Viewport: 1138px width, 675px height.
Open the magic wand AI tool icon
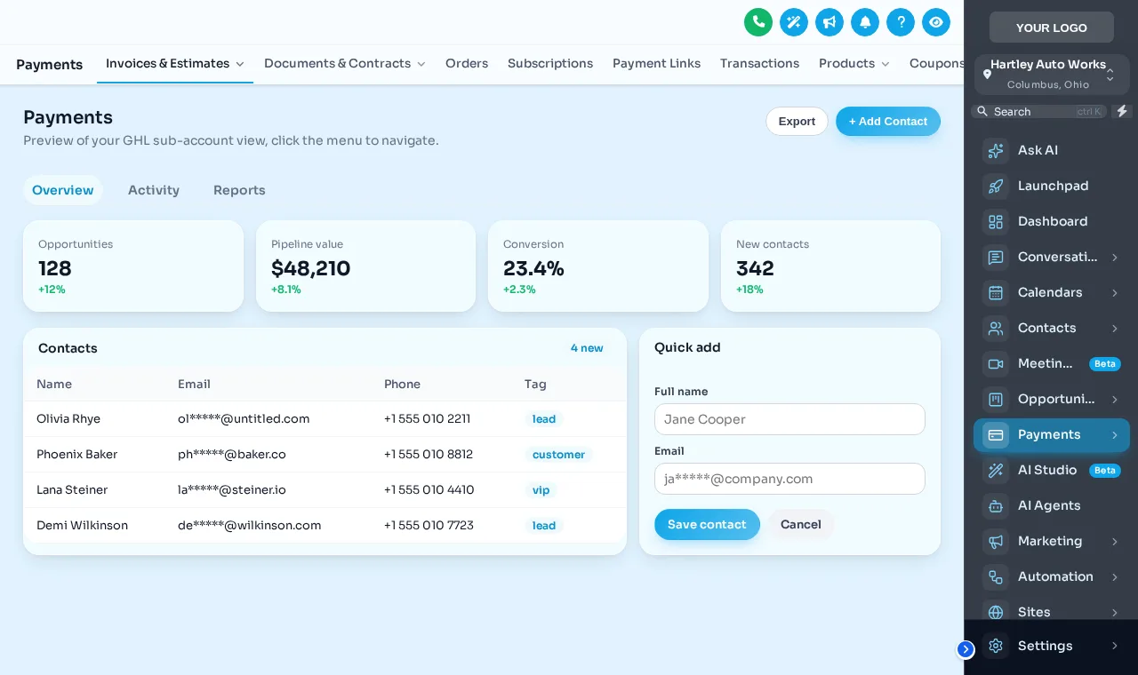pos(794,22)
